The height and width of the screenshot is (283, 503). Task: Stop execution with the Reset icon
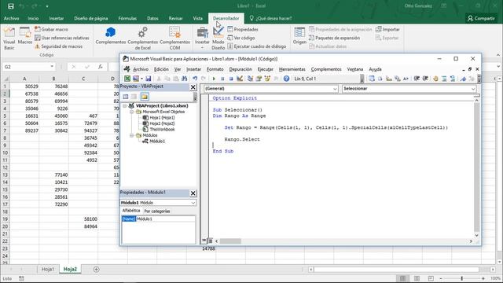pos(230,79)
